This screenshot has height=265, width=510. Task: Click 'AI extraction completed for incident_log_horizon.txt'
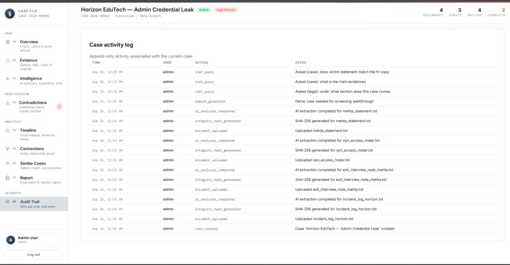coord(339,199)
